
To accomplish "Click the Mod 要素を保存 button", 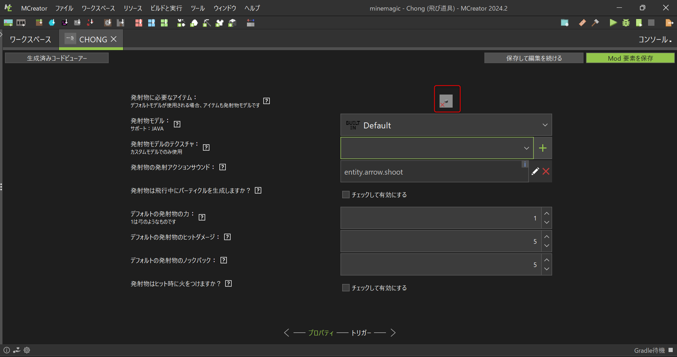I will coord(630,58).
